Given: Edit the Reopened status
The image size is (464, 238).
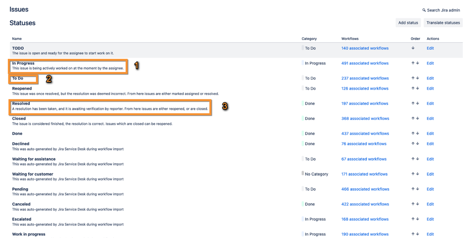Looking at the screenshot, I should (x=430, y=88).
